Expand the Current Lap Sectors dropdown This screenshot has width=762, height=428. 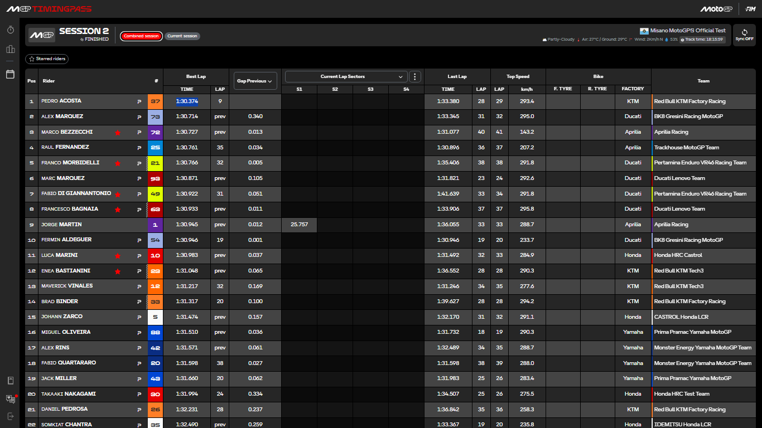pos(346,77)
